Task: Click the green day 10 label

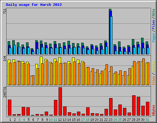Action: [51, 120]
